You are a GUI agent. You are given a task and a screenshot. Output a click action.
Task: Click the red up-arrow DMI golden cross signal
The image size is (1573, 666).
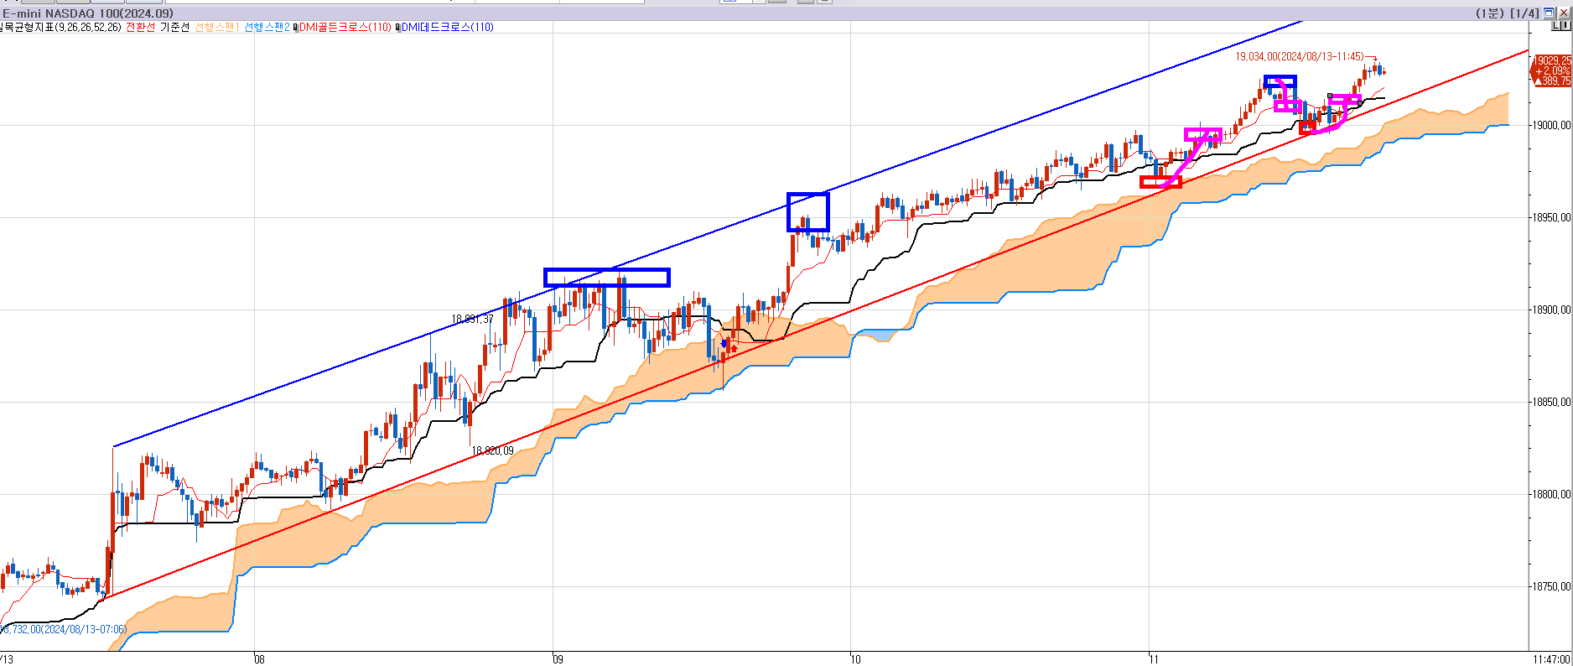click(x=735, y=348)
